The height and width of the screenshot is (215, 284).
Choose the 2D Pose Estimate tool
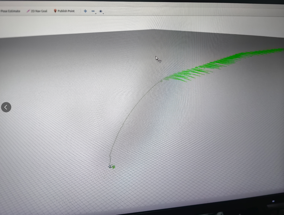pyautogui.click(x=10, y=11)
